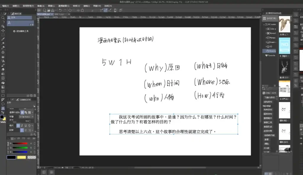The width and height of the screenshot is (303, 175).
Task: Click the Undo arrow in command bar
Action: [x=60, y=10]
